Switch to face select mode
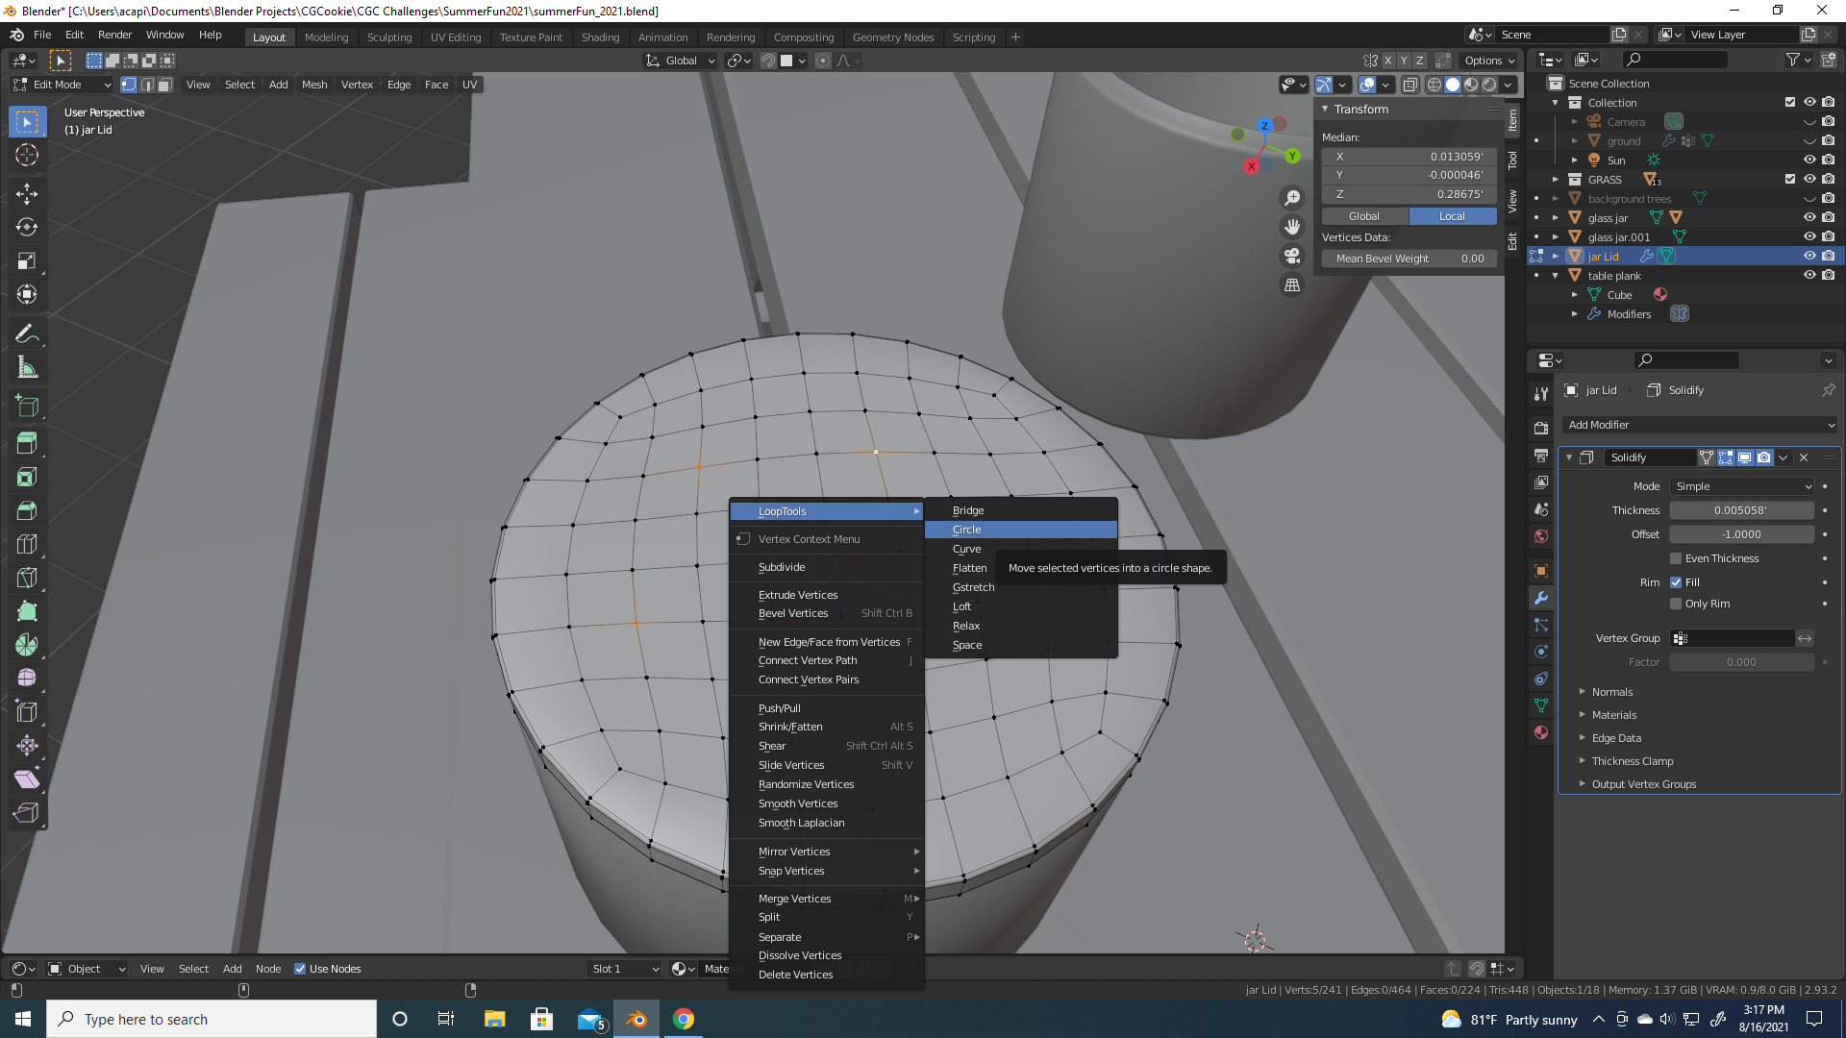Viewport: 1846px width, 1038px height. 165,85
